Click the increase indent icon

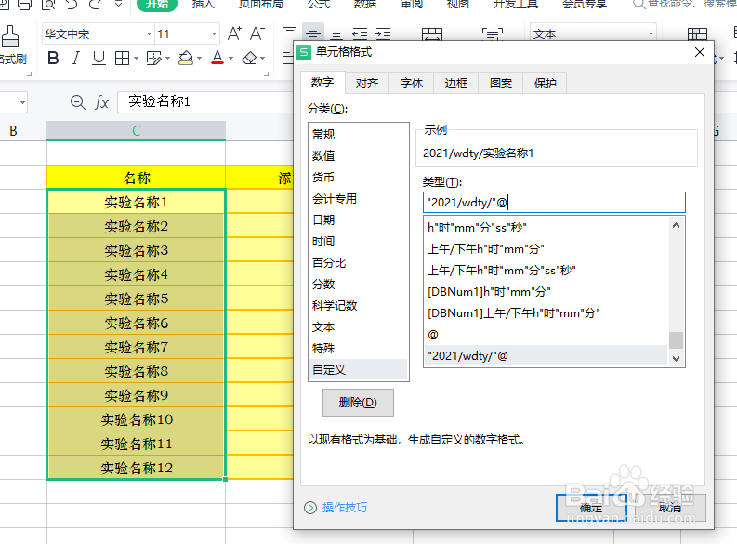pos(384,33)
